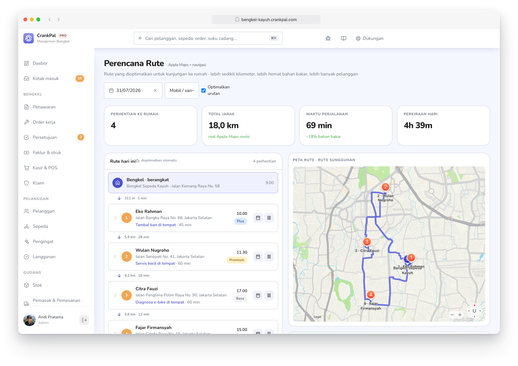518x366 pixels.
Task: Click drag handle for Wulan Nugroho stop
Action: pos(115,257)
